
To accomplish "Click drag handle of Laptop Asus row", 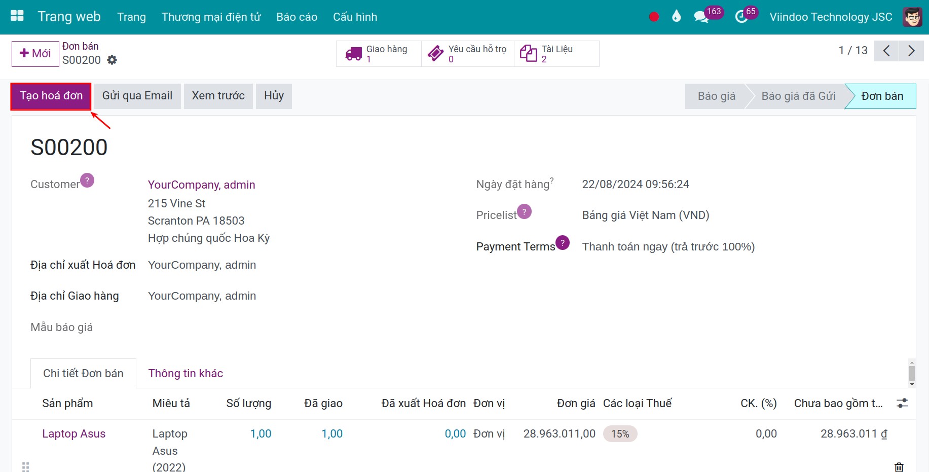I will (x=26, y=467).
